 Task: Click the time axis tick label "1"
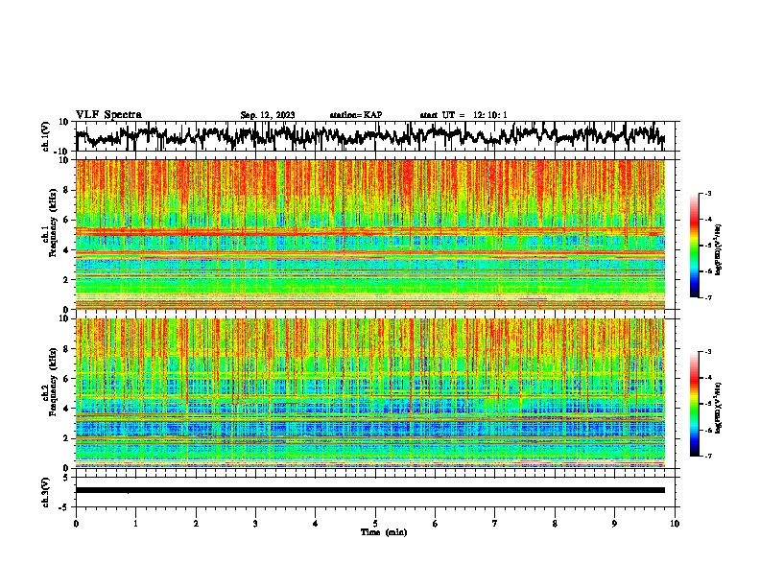(135, 524)
